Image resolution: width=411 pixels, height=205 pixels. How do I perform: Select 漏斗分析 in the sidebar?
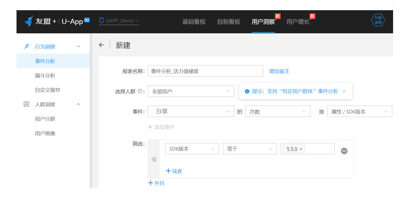tap(45, 76)
